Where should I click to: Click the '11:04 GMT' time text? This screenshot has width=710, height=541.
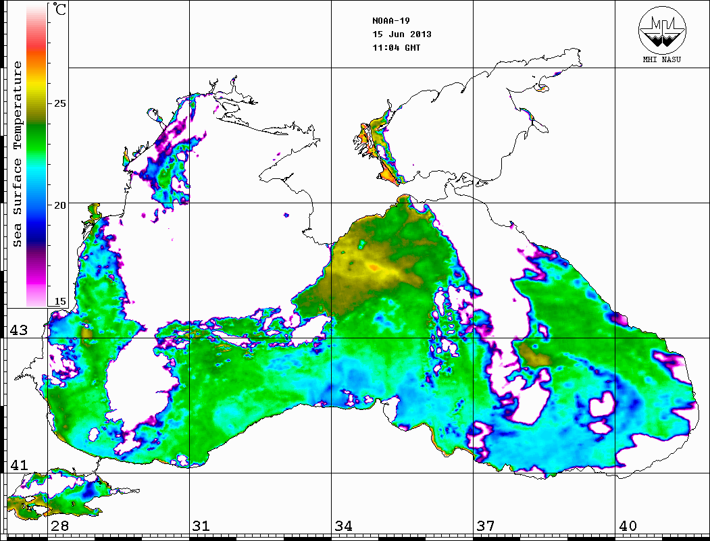(396, 47)
